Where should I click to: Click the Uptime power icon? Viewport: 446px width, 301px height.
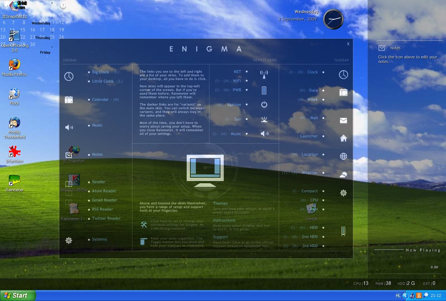264,105
